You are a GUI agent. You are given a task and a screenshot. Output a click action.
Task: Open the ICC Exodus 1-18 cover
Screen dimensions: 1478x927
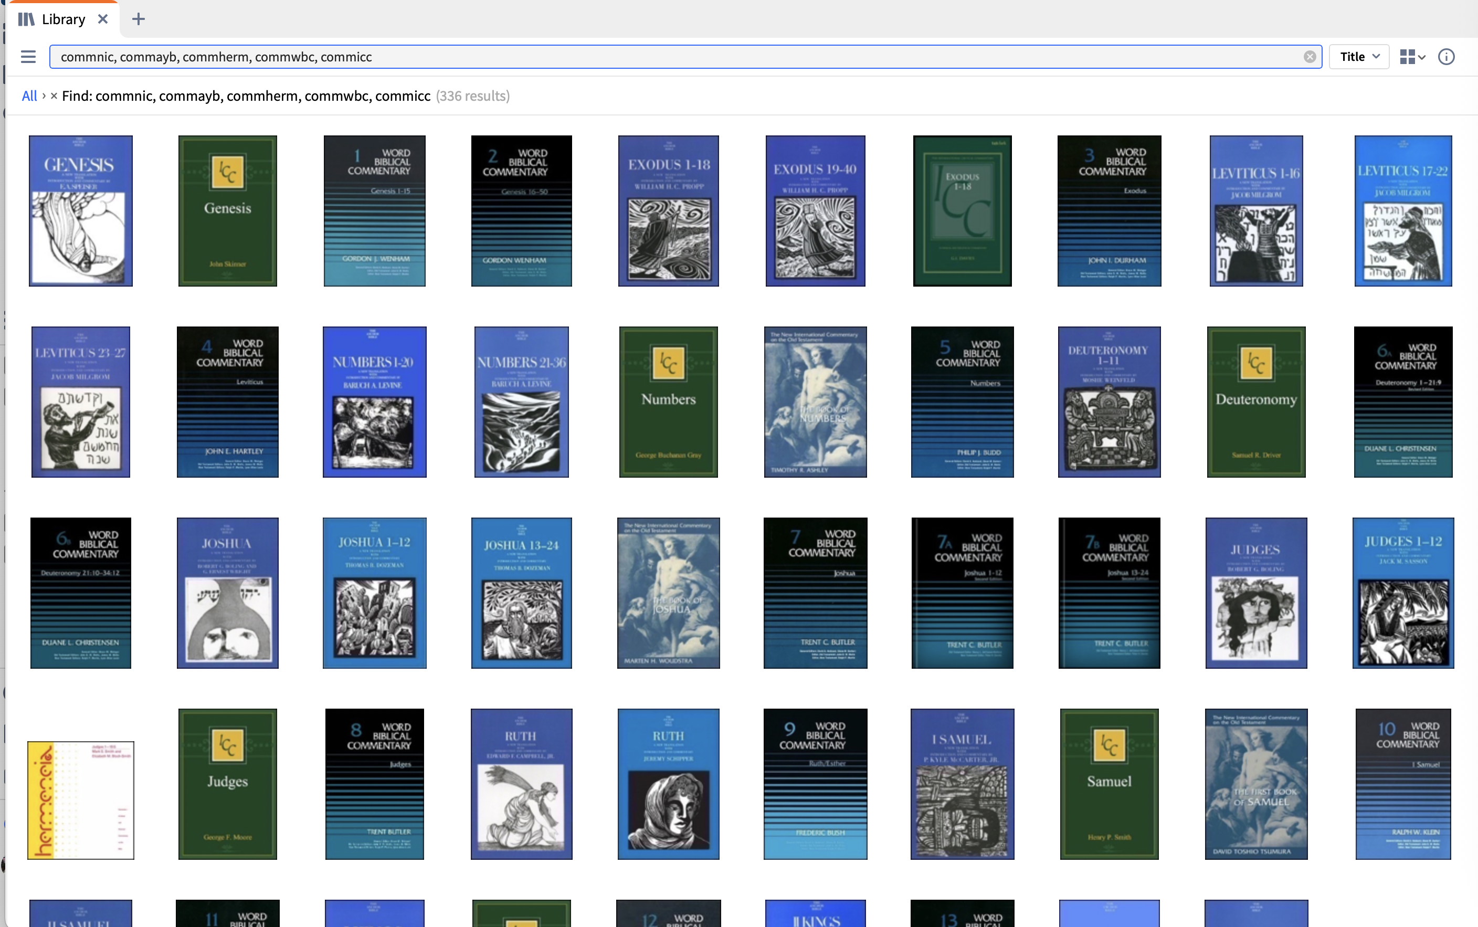[x=963, y=211]
